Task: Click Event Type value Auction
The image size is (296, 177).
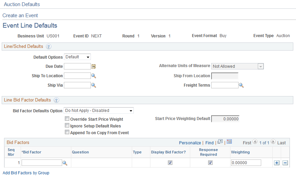Action: [x=283, y=36]
